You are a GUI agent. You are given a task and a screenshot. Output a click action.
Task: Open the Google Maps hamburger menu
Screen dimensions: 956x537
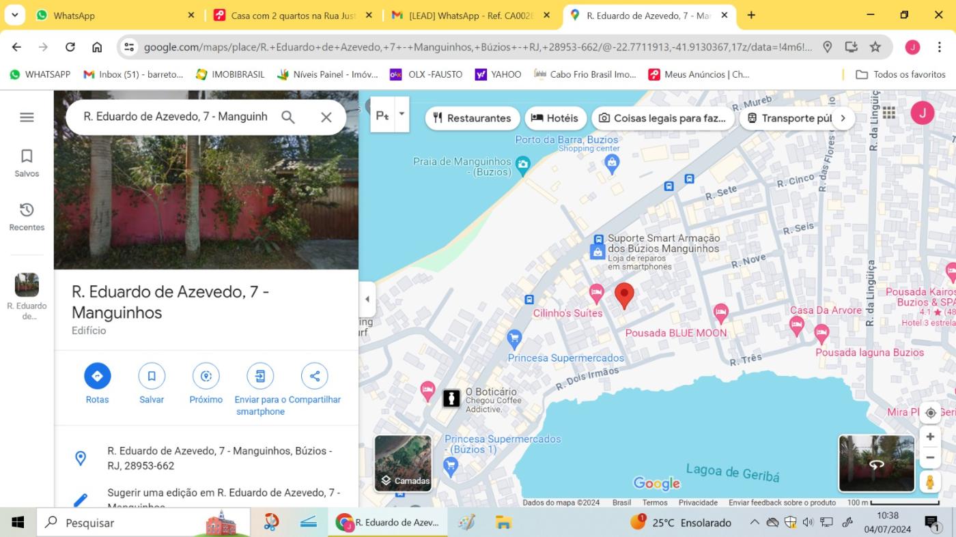27,117
